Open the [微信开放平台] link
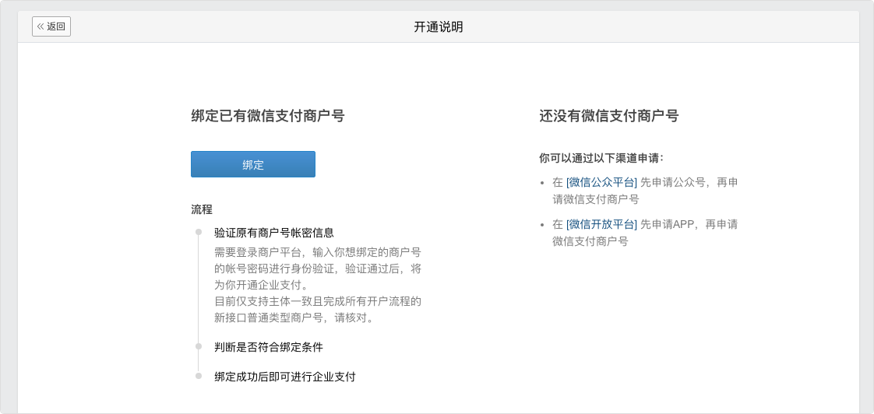 tap(601, 225)
